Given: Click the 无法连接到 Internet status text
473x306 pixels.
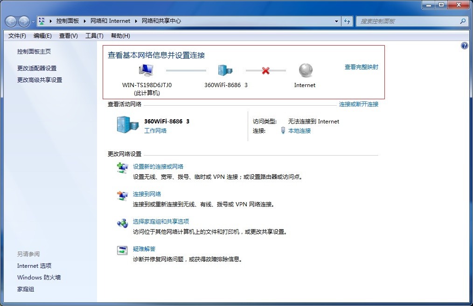Looking at the screenshot, I should (314, 122).
